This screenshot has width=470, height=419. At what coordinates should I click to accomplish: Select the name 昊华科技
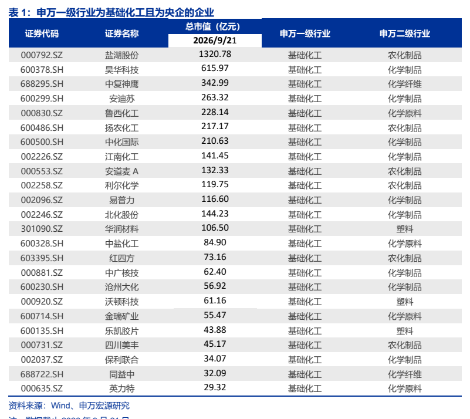pyautogui.click(x=121, y=70)
